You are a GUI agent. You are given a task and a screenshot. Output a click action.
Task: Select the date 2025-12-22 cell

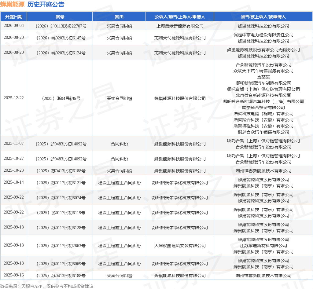13,98
